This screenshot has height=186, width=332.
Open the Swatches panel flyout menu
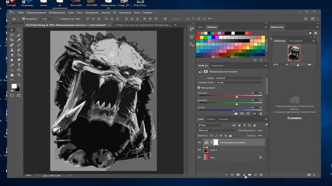(266, 27)
